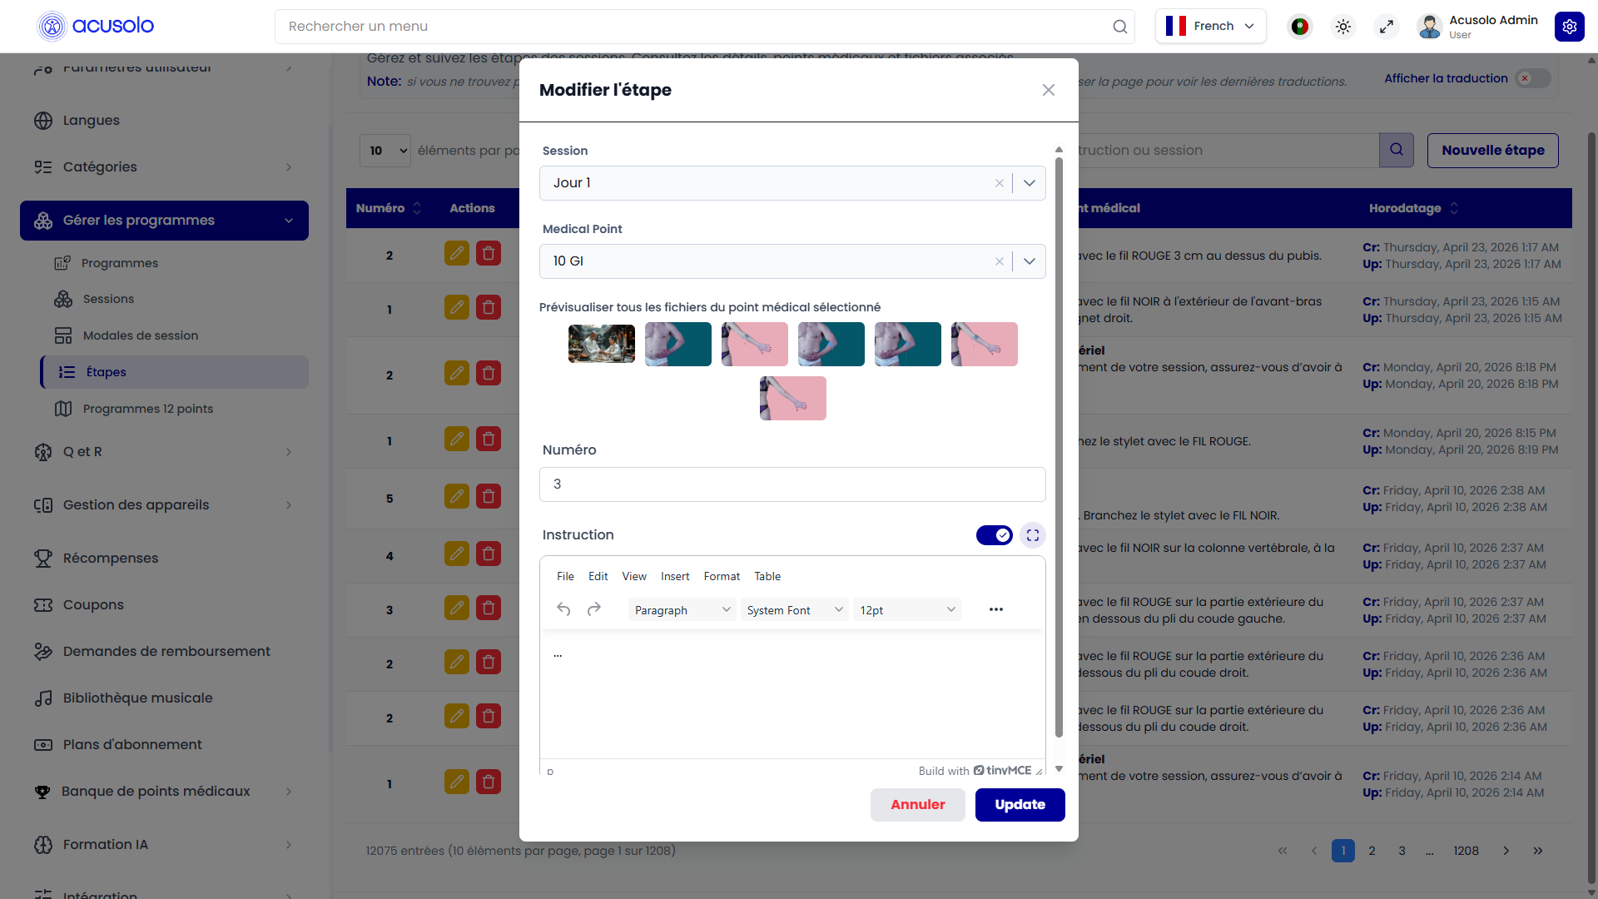Click the Update button
The width and height of the screenshot is (1598, 899).
click(x=1020, y=805)
